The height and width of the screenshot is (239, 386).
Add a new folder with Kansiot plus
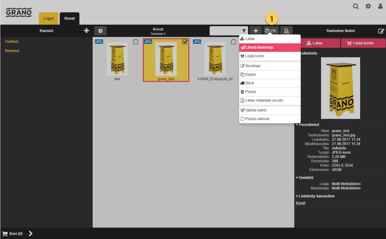[x=86, y=31]
